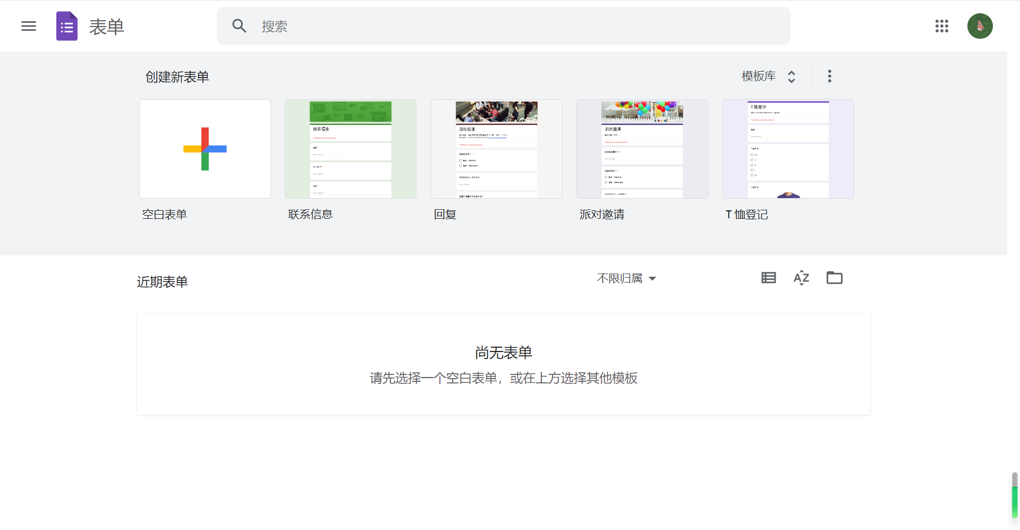Open the file picker folder icon
Image resolution: width=1020 pixels, height=530 pixels.
click(x=834, y=278)
